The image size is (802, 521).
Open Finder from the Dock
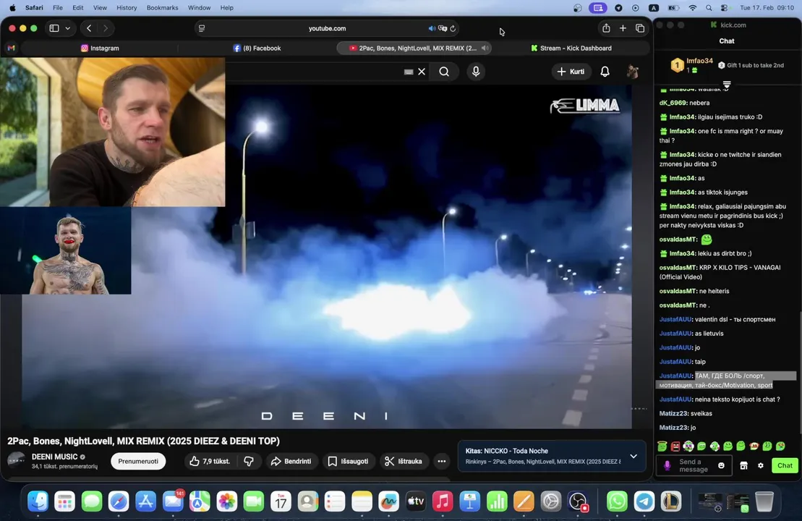38,501
